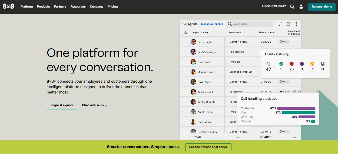338x154 pixels.
Task: Sort by Status code column arrows
Action: pos(244,32)
